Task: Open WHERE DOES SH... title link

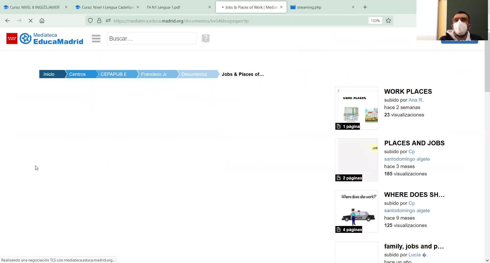Action: pos(414,195)
